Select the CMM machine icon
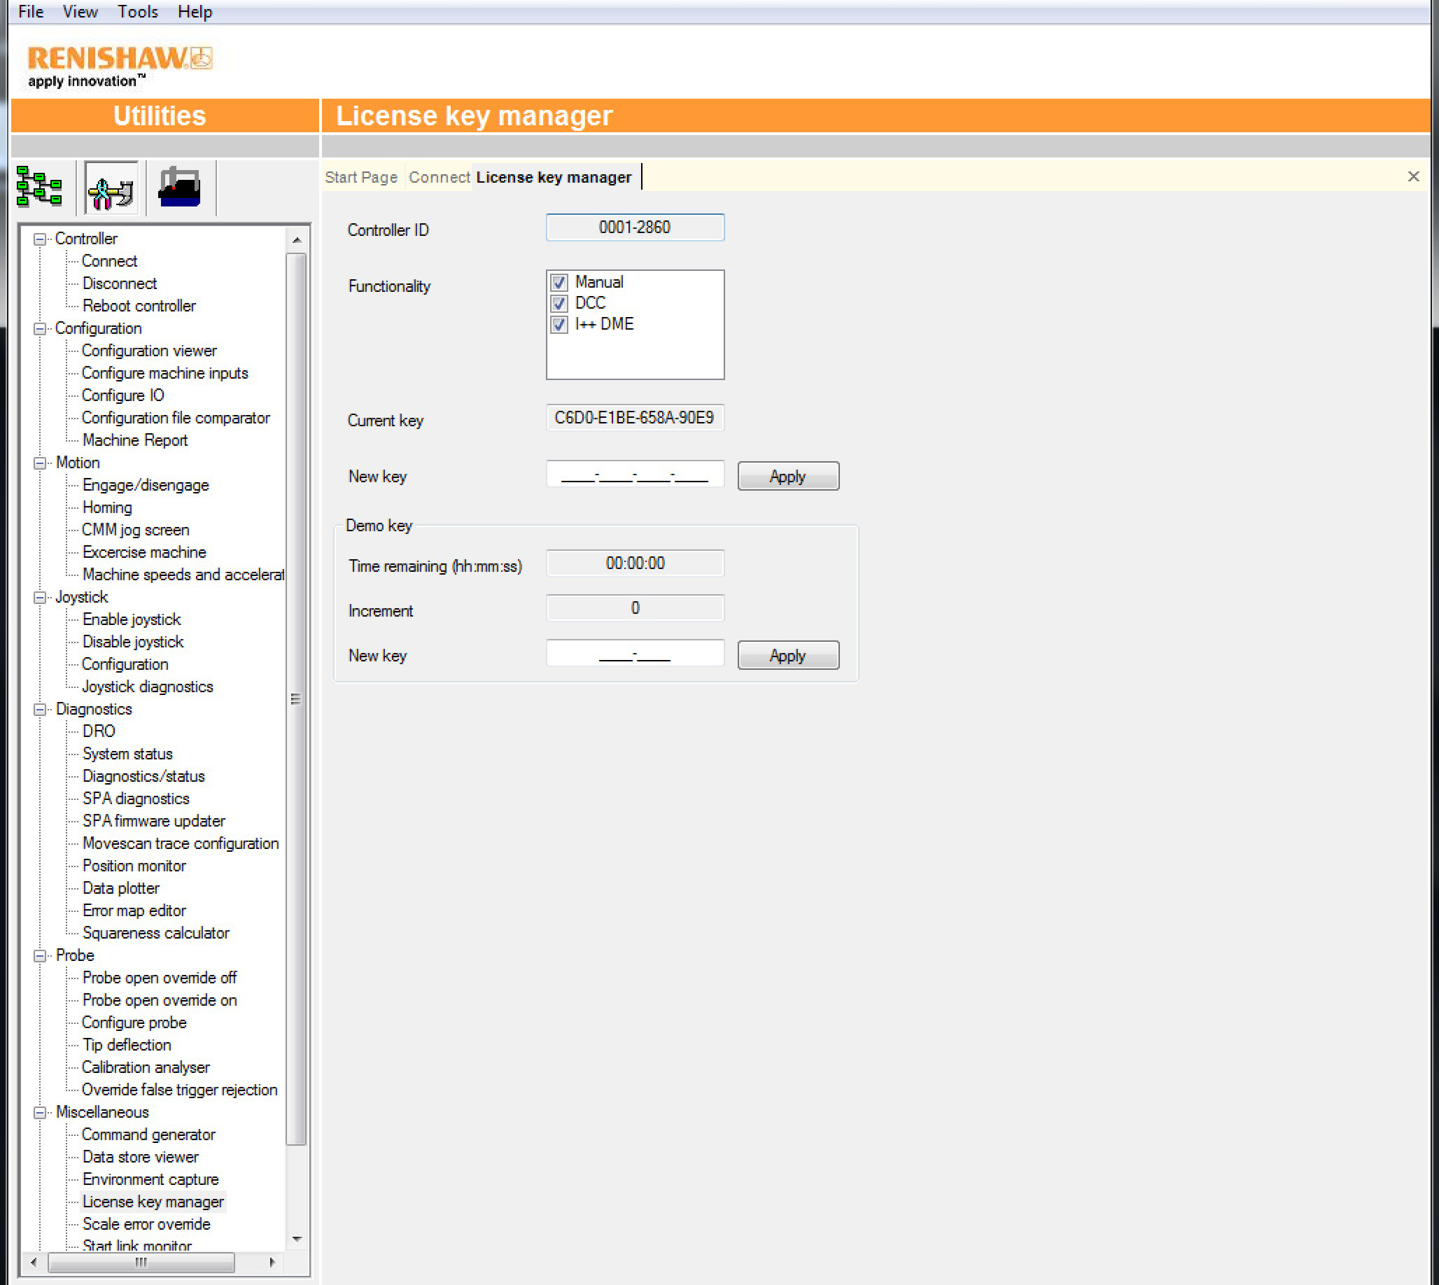Screen dimensions: 1439x1285 coord(180,187)
